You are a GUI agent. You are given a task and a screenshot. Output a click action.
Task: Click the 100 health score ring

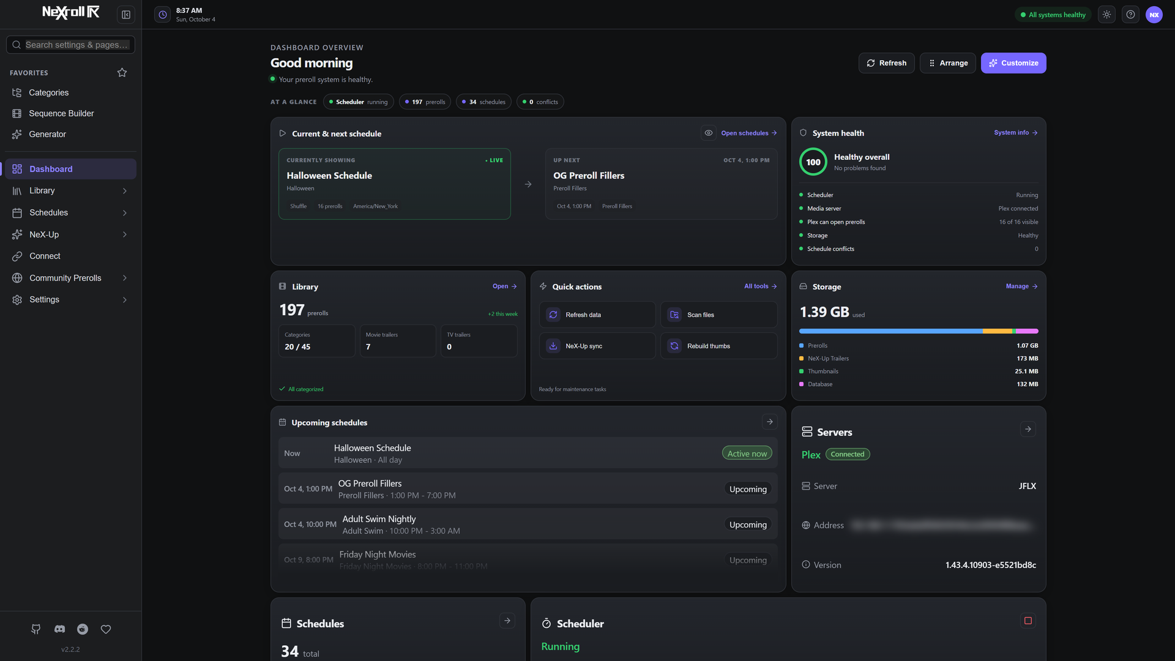pos(813,162)
